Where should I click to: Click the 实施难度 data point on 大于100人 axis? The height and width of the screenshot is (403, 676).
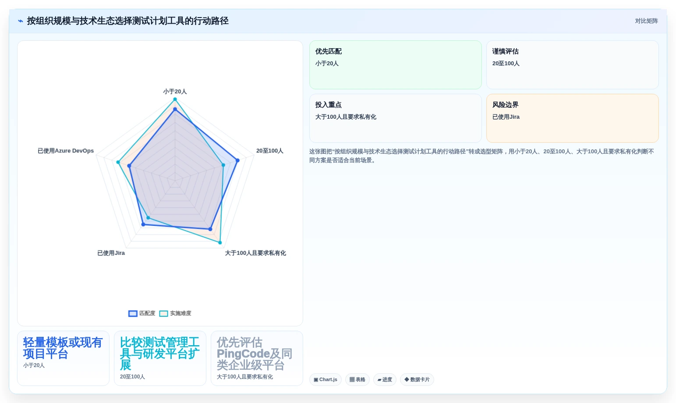click(220, 242)
